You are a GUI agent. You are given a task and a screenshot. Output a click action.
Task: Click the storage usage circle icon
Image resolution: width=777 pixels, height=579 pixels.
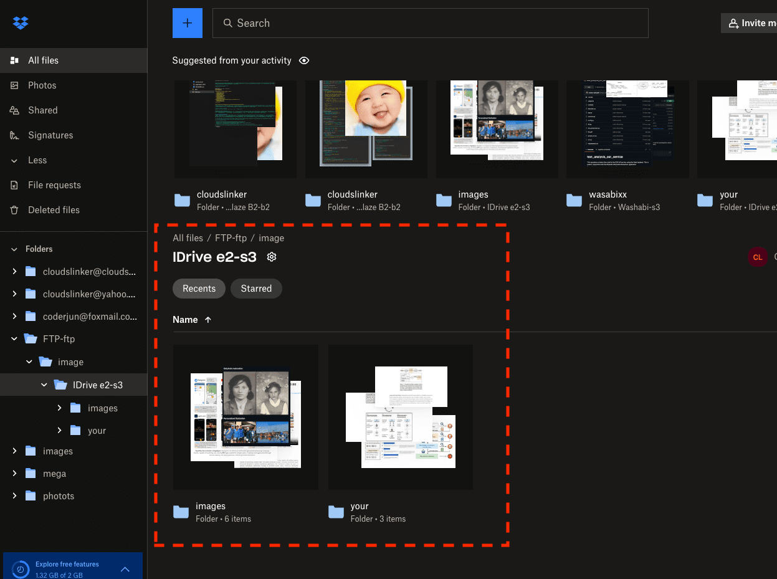21,570
